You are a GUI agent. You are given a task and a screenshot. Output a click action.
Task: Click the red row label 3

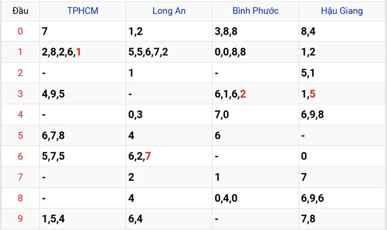click(x=20, y=94)
